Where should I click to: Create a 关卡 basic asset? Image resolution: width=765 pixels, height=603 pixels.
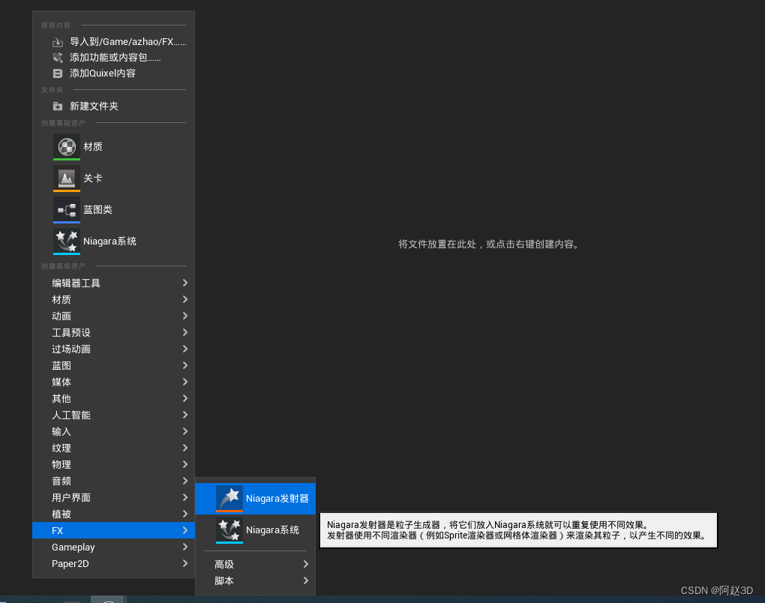pos(114,178)
